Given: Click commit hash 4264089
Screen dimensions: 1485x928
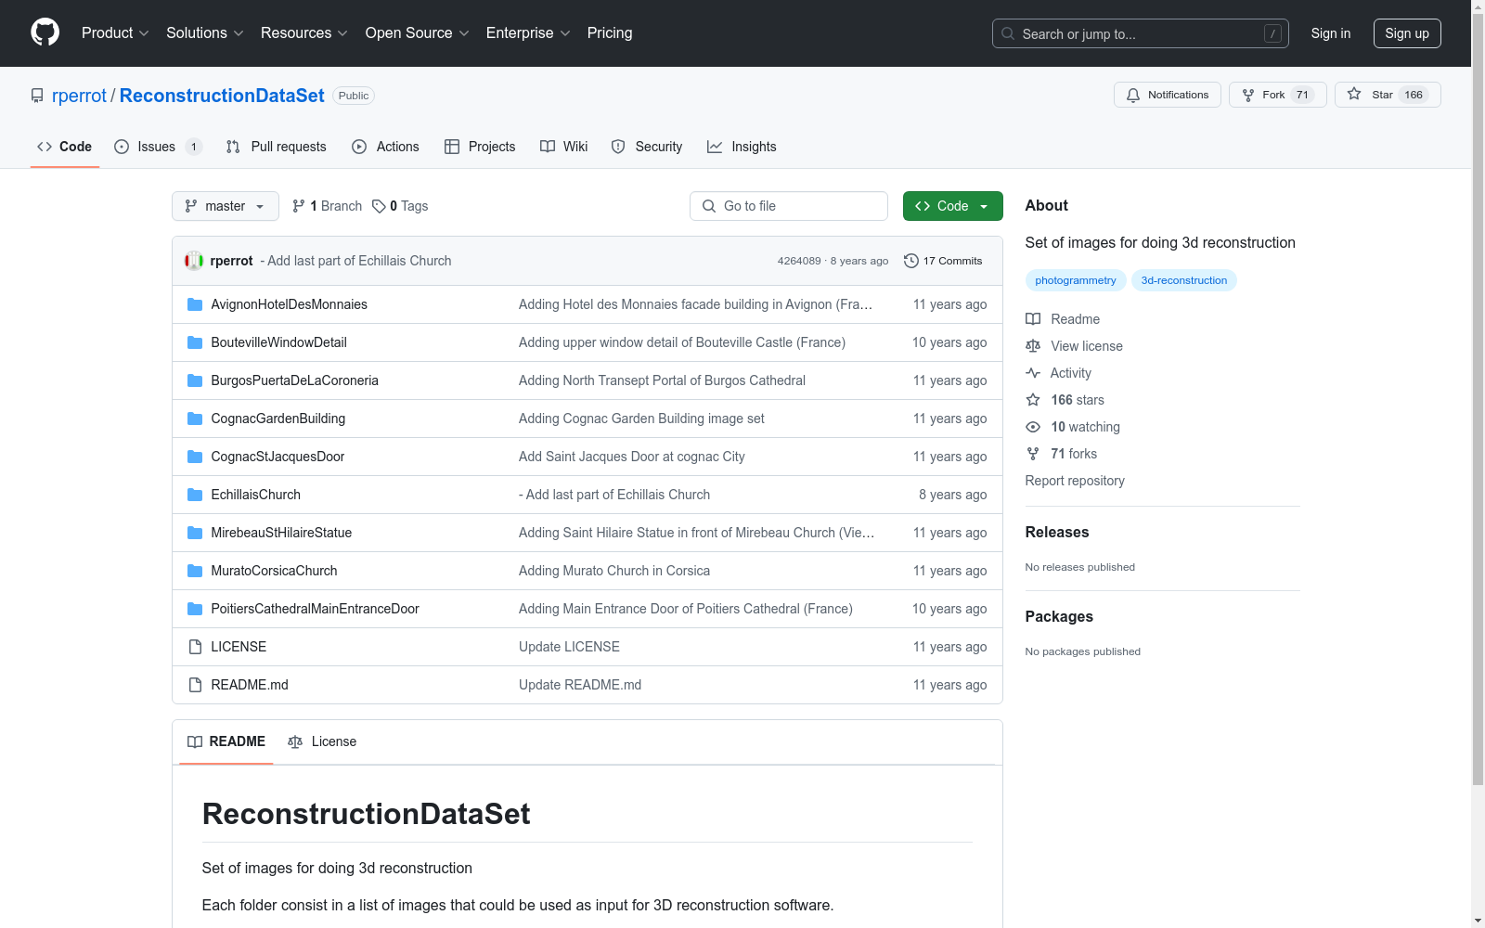Looking at the screenshot, I should point(799,261).
